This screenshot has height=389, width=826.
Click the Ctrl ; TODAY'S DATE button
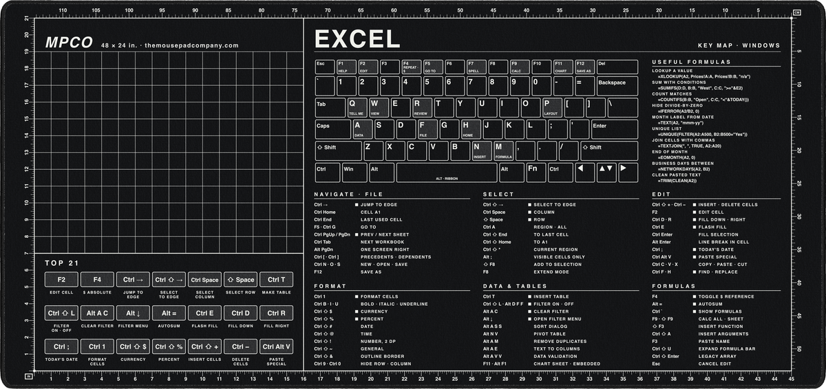pos(61,346)
